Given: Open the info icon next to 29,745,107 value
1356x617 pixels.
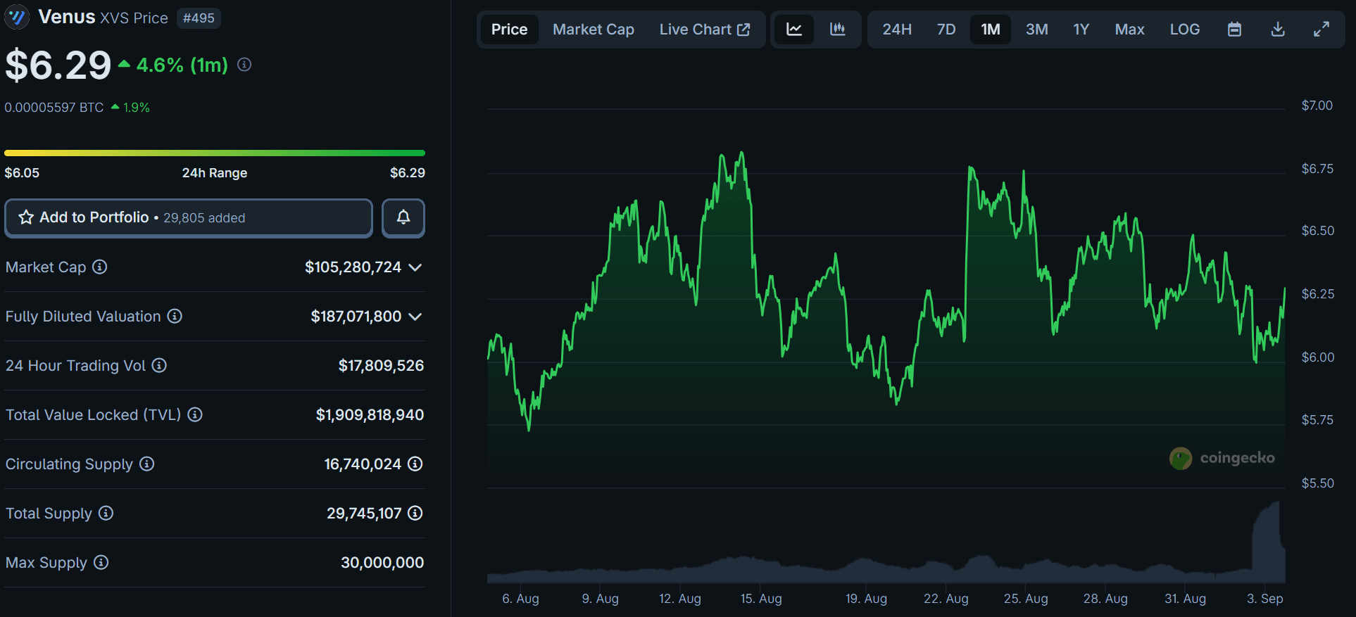Looking at the screenshot, I should pyautogui.click(x=415, y=513).
